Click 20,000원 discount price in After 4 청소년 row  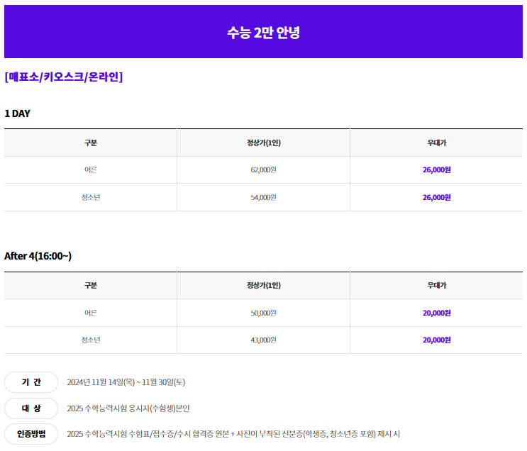(x=437, y=340)
